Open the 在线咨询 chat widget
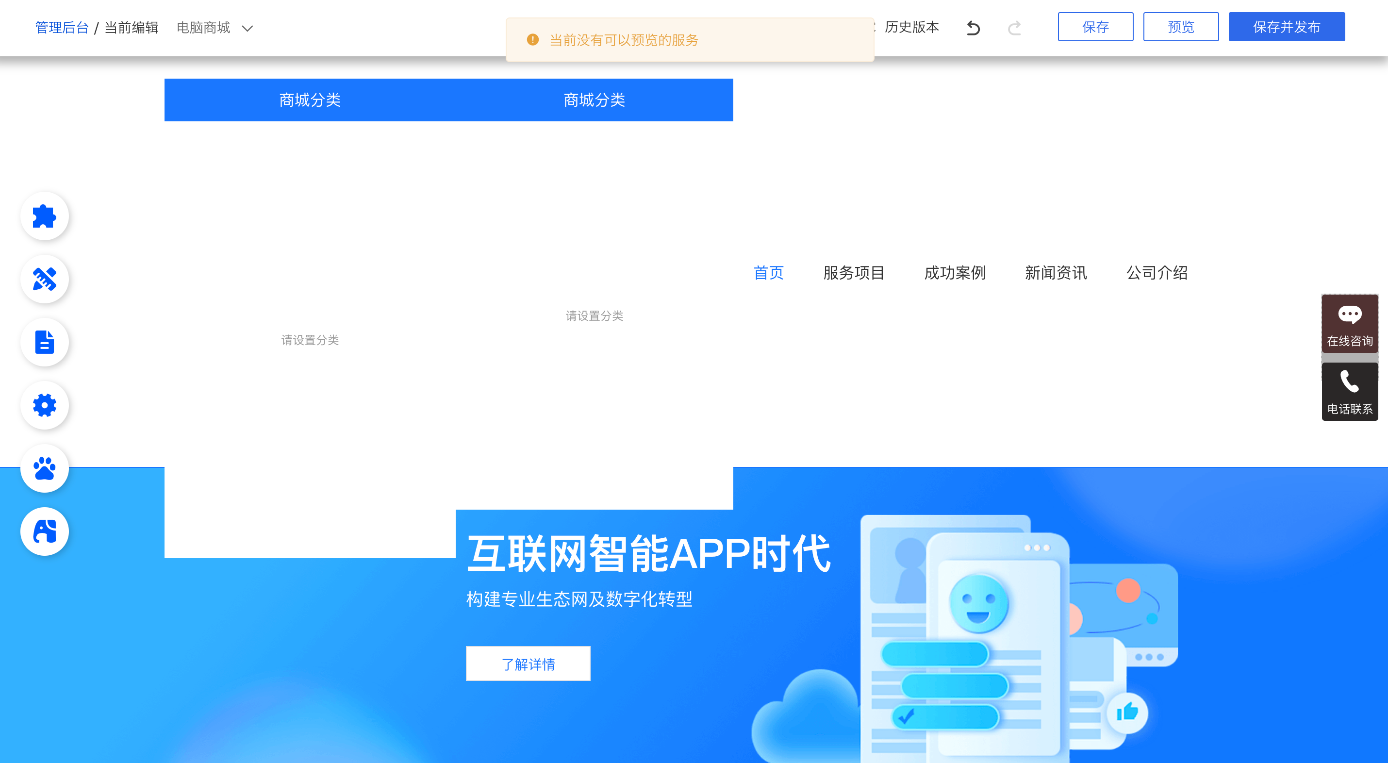 1350,324
